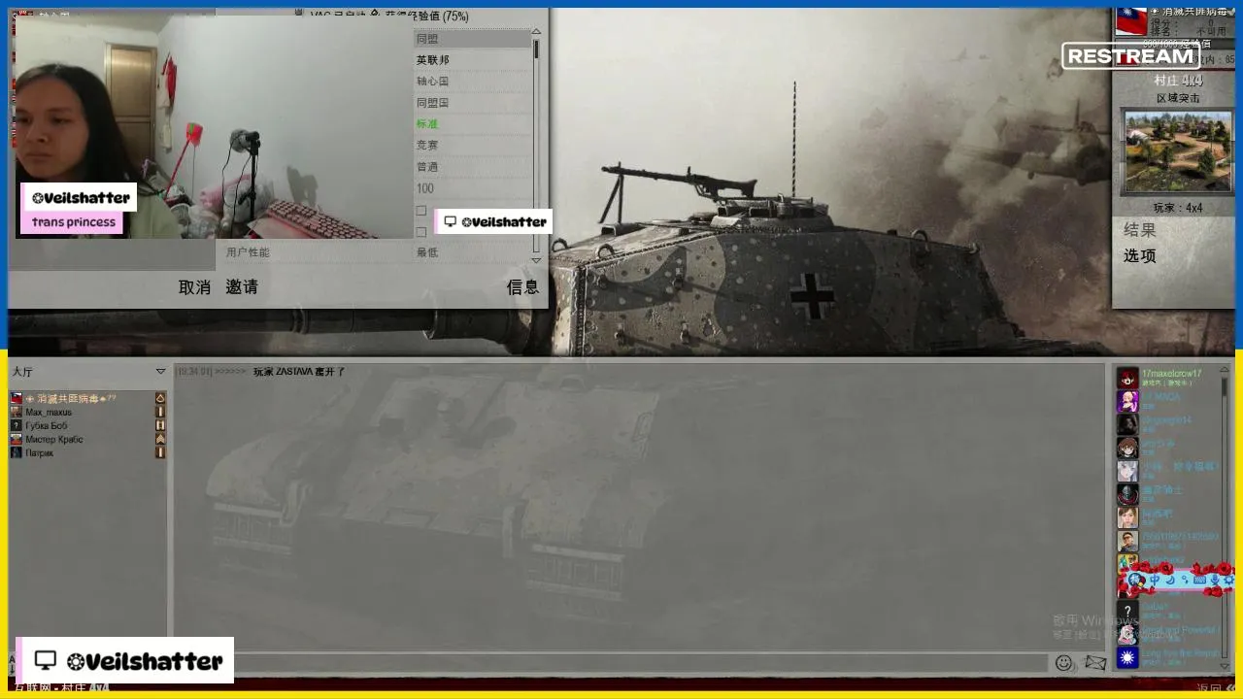
Task: Click the 中 language icon in IME bar
Action: pyautogui.click(x=1156, y=580)
